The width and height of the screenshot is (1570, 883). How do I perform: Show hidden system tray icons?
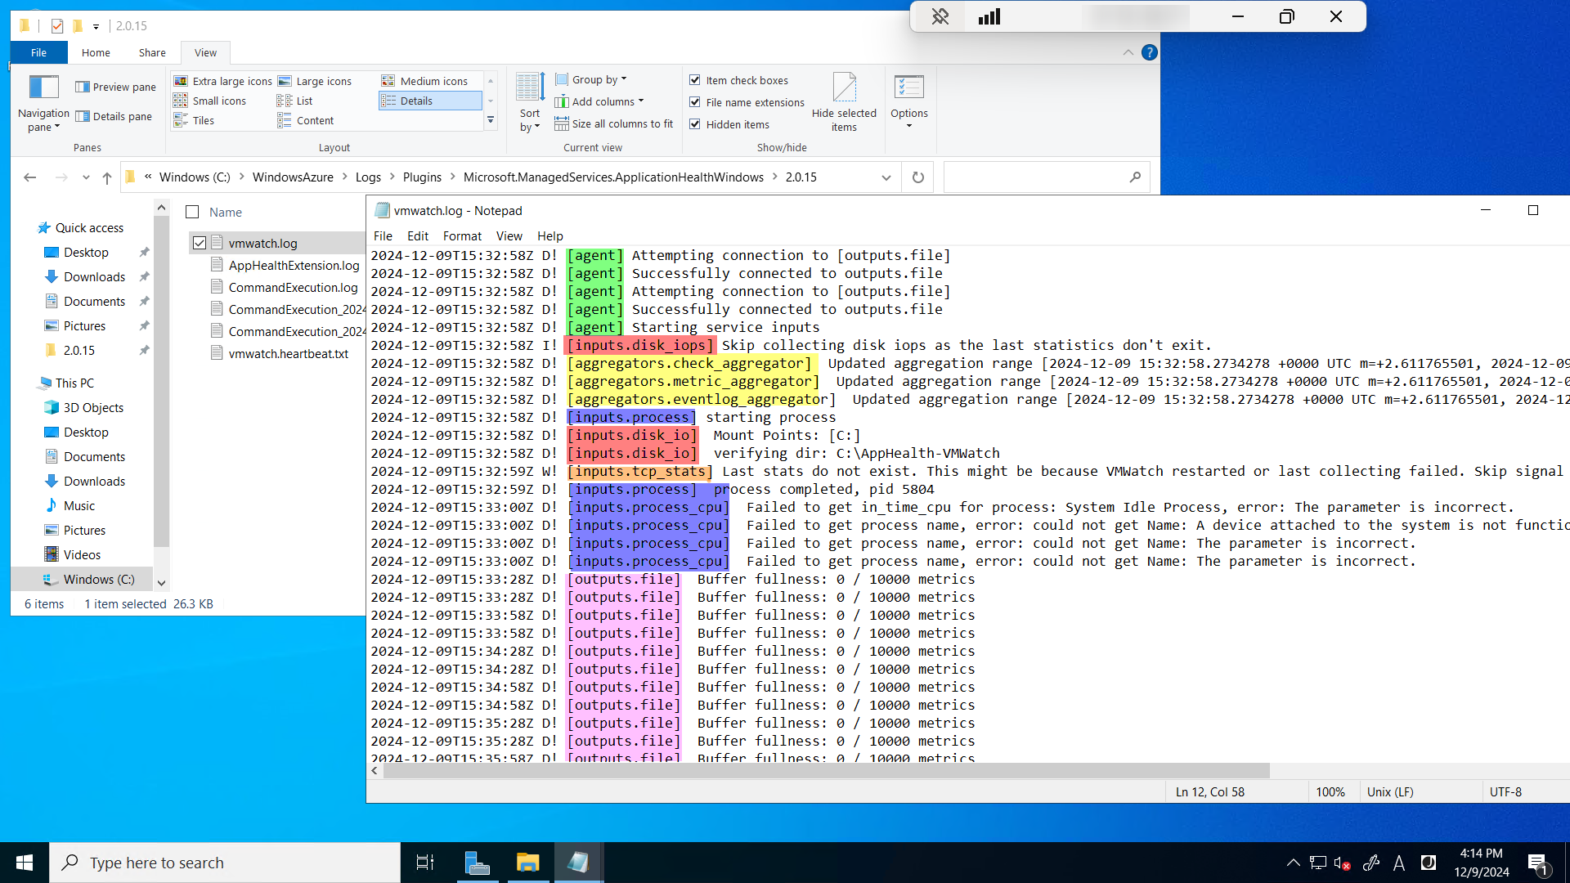click(x=1293, y=863)
